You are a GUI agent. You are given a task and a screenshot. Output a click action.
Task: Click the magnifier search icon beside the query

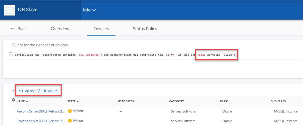(11, 54)
